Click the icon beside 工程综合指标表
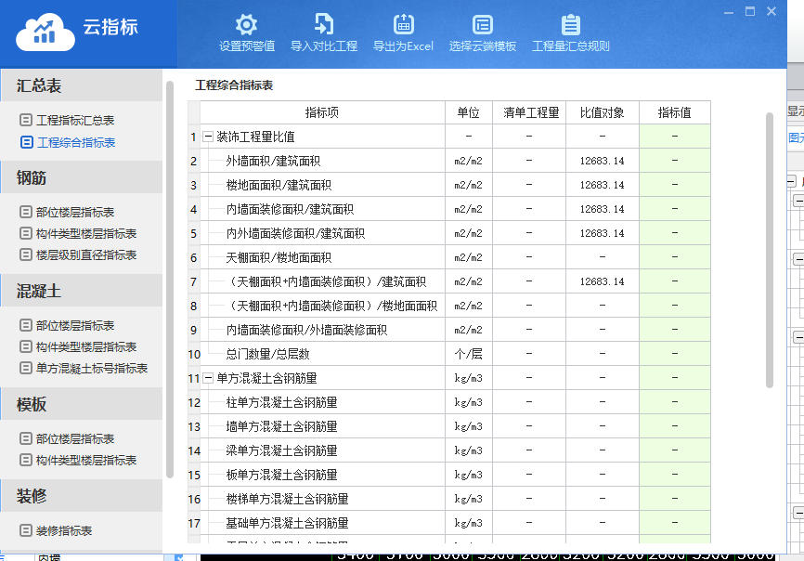 click(27, 142)
